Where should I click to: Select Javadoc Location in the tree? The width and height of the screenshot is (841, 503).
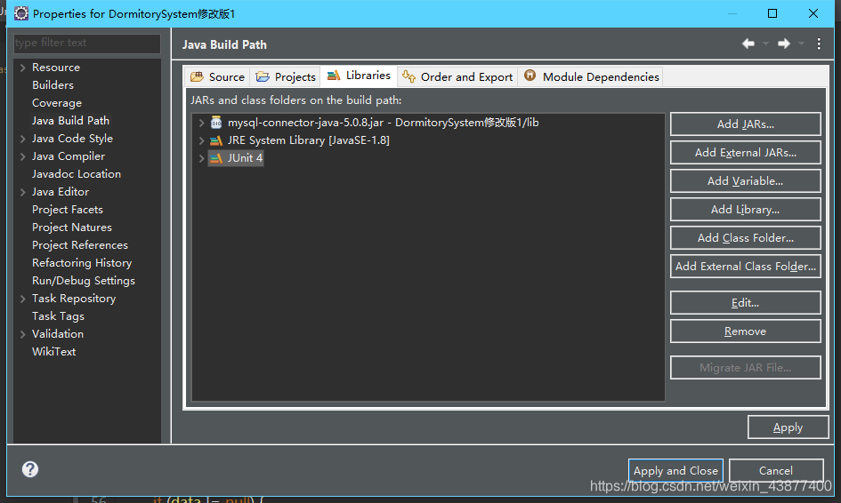[x=77, y=174]
